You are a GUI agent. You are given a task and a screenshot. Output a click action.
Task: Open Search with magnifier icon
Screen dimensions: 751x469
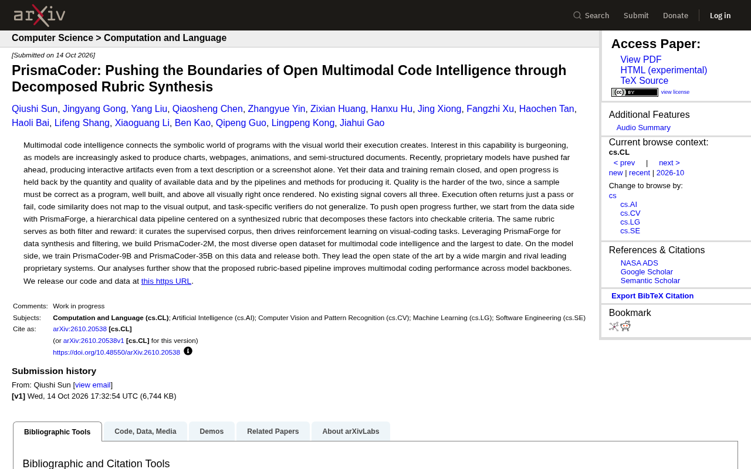(591, 15)
